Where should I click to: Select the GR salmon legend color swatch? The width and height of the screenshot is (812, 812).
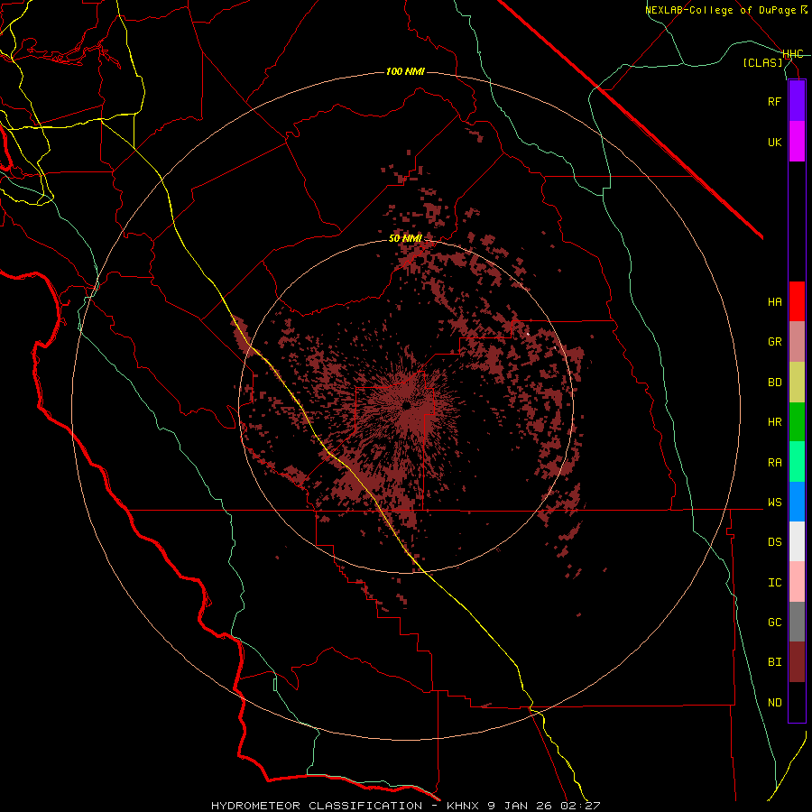[797, 342]
